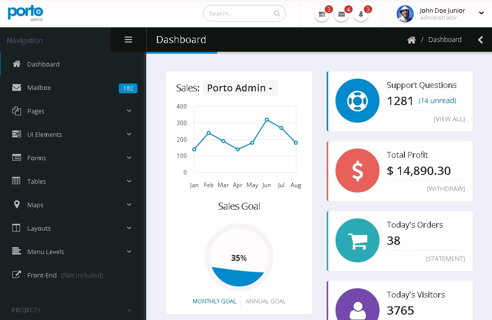This screenshot has height=320, width=492.
Task: Toggle the sidebar with hamburger button
Action: click(x=128, y=40)
